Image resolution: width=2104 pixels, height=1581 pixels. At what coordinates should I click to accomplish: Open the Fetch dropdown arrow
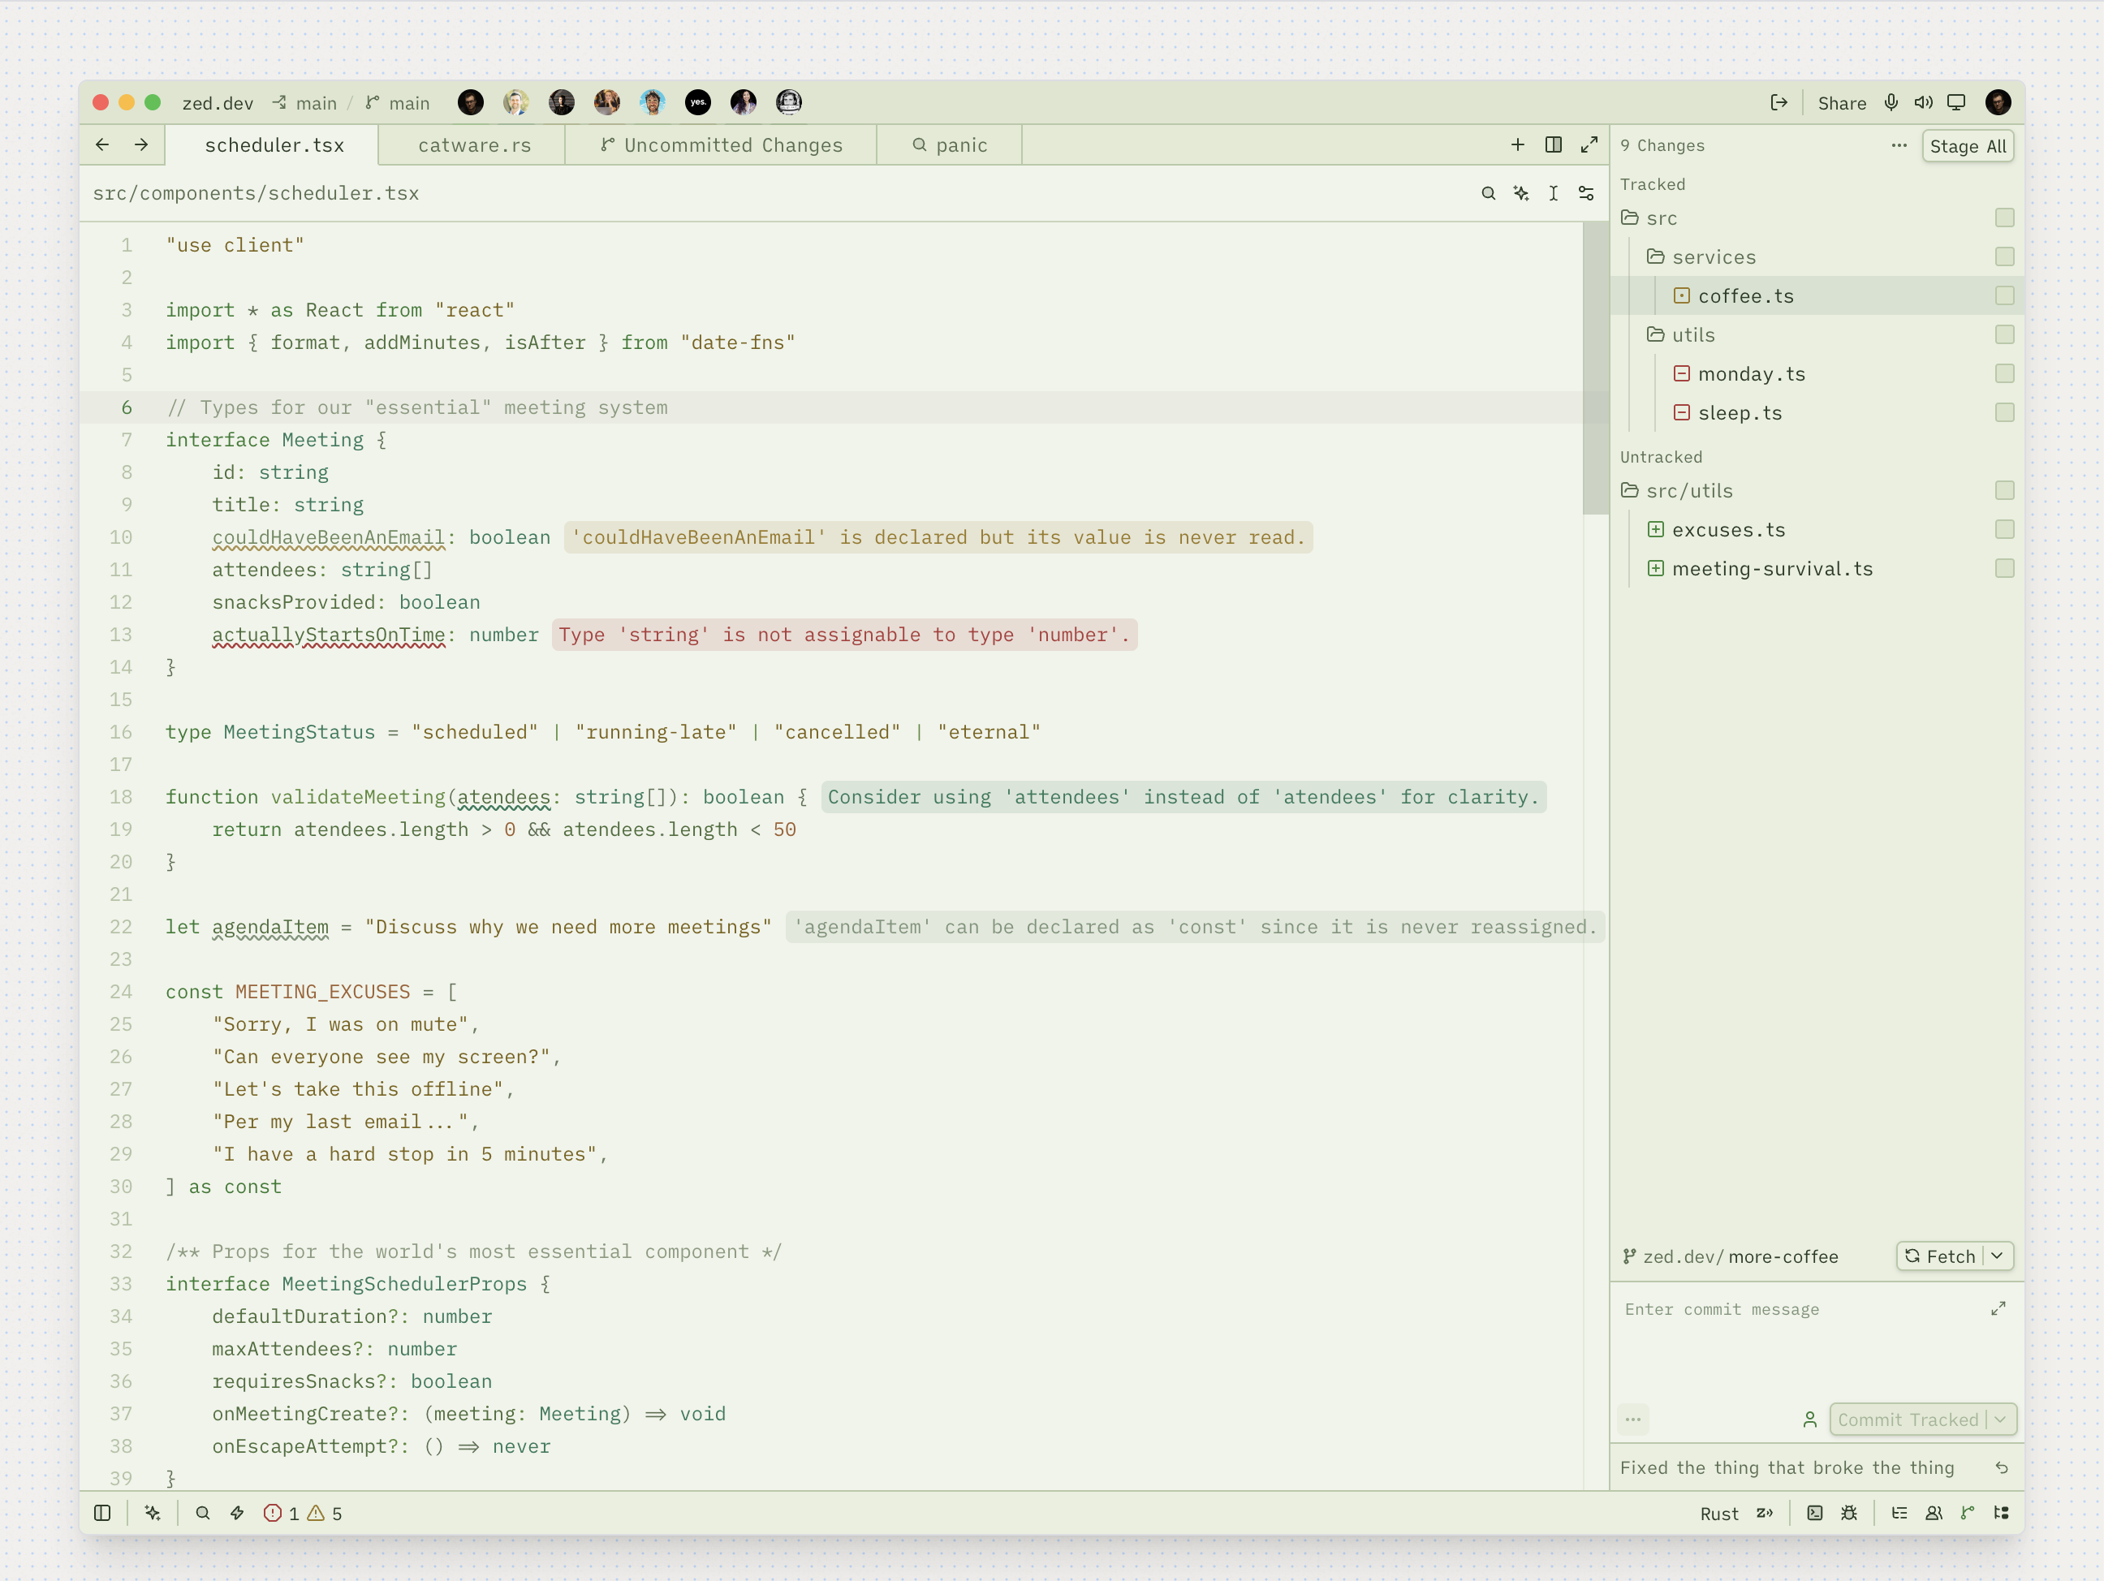coord(1998,1256)
